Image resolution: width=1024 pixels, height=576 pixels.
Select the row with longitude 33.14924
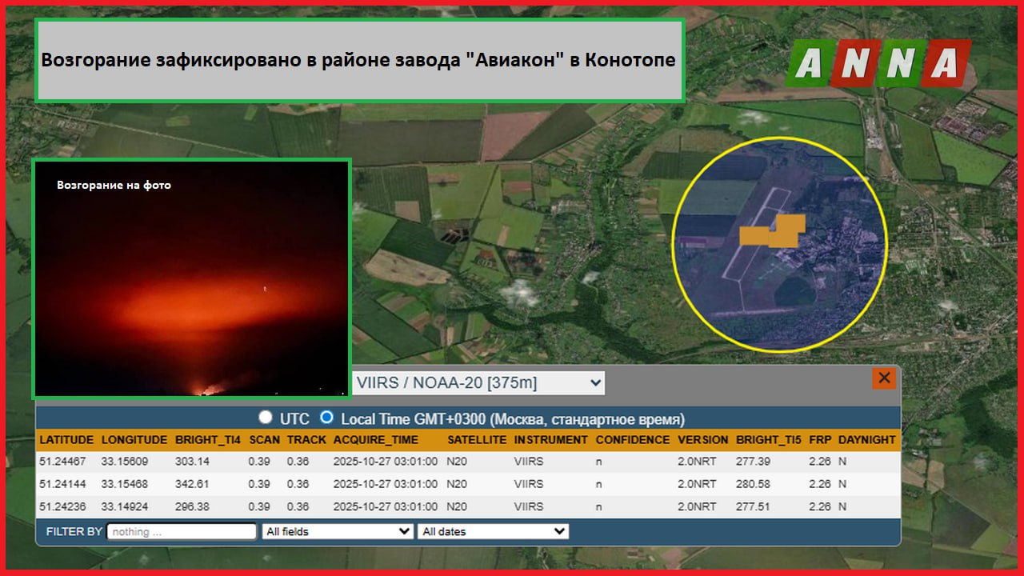click(x=467, y=506)
